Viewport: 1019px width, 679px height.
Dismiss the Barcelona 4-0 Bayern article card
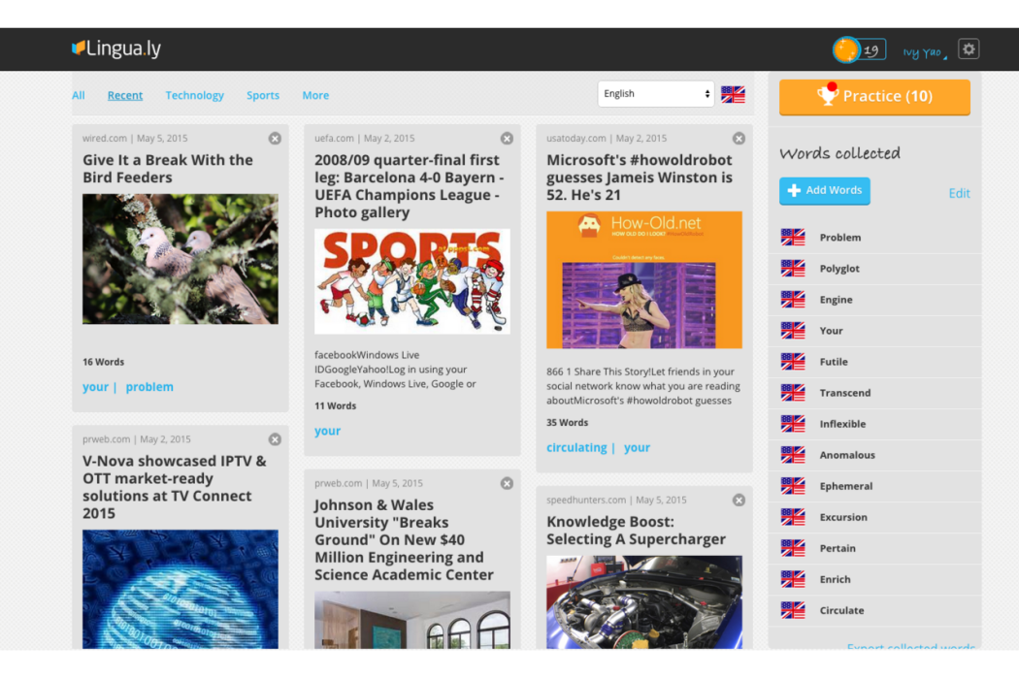[x=507, y=139]
